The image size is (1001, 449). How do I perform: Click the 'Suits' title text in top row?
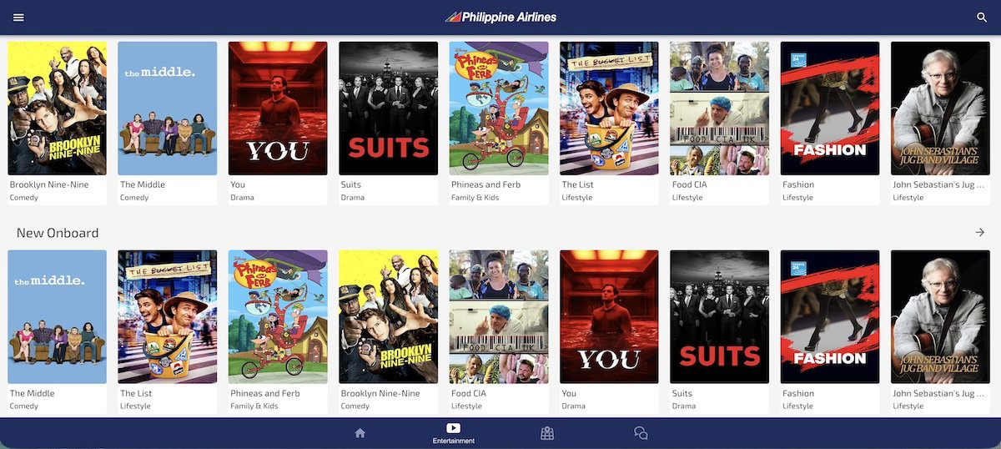[351, 184]
